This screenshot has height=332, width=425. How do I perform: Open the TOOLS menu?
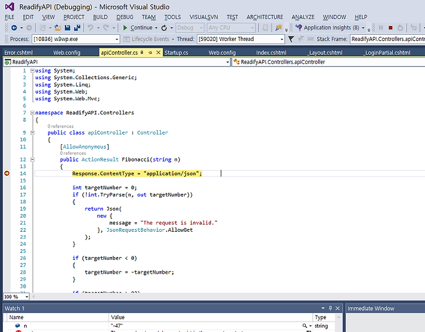tap(172, 17)
